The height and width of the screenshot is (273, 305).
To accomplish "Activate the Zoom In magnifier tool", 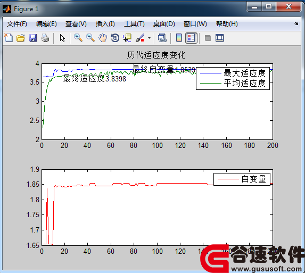I will 78,38.
